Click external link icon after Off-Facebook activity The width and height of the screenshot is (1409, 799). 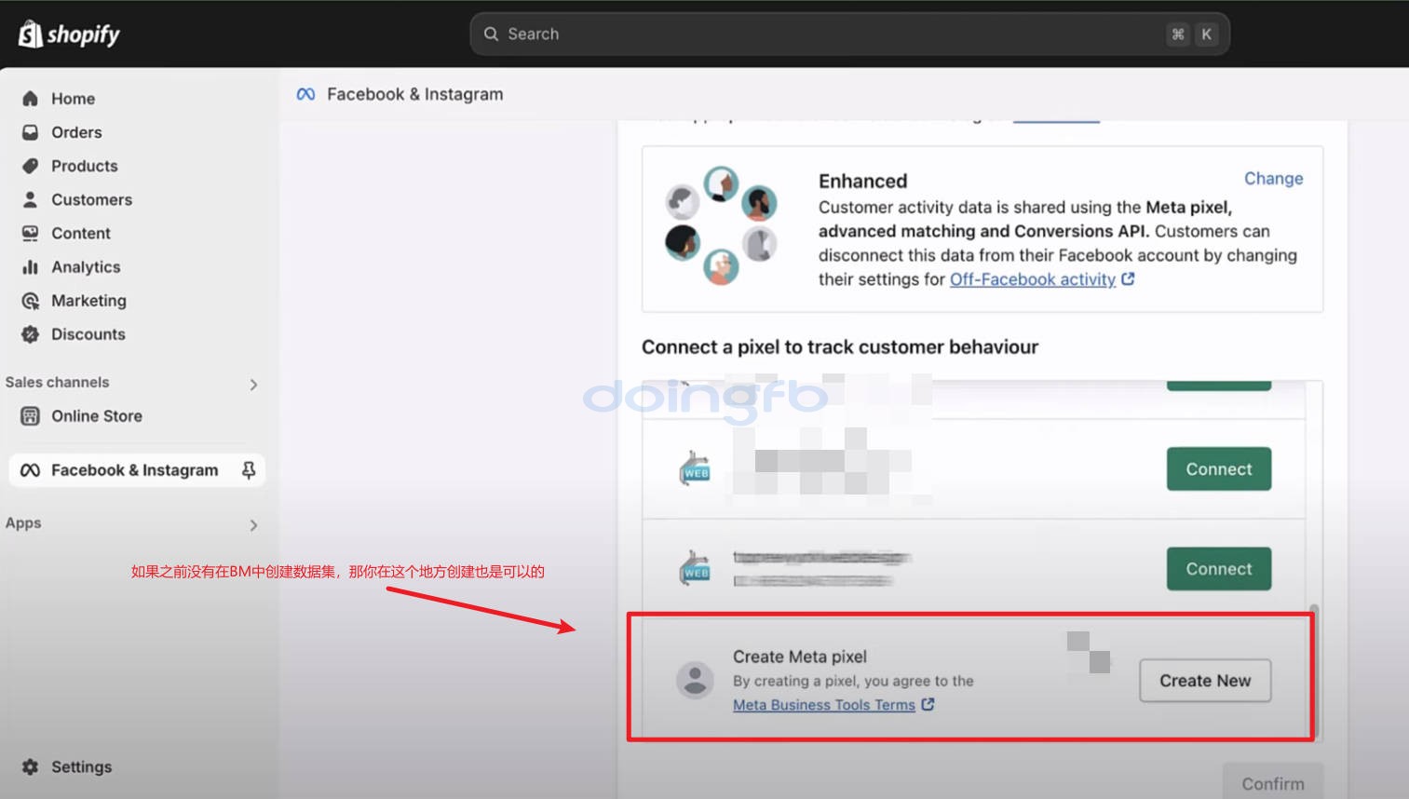coord(1128,278)
